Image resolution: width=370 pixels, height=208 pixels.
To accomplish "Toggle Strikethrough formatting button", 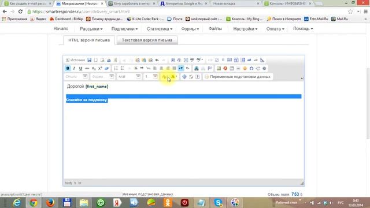I will [87, 68].
